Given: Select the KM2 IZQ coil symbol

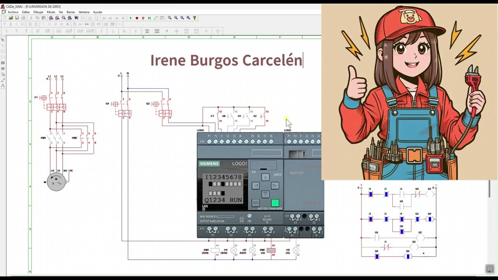Looking at the screenshot, I should coord(271,250).
